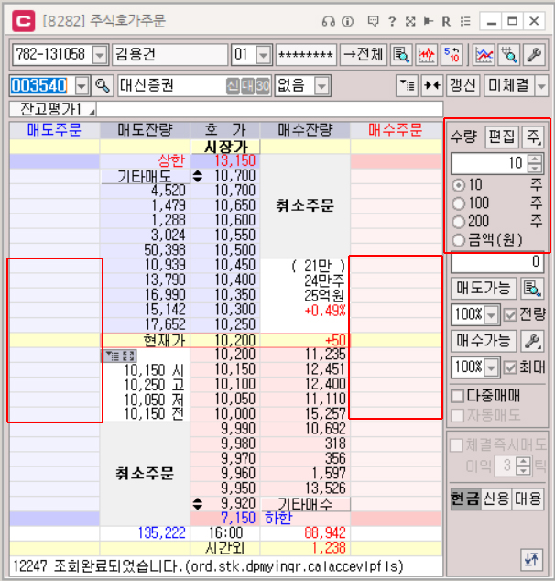Select the 신용 tab
Image resolution: width=555 pixels, height=581 pixels.
pyautogui.click(x=496, y=499)
